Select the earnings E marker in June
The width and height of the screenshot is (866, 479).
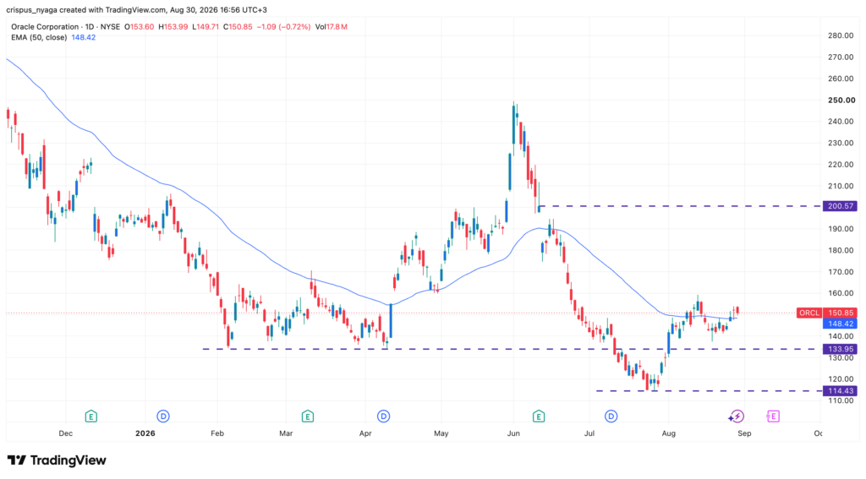coord(539,416)
